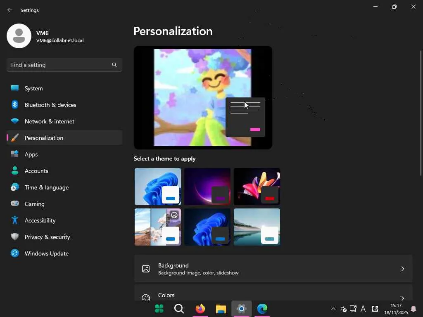Click the Bluetooth icon in the sidebar
This screenshot has height=317, width=423.
(x=15, y=104)
